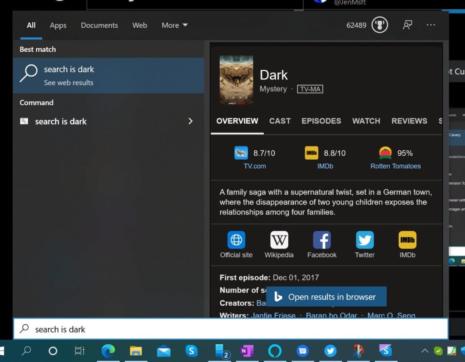Launch Microsoft Edge from taskbar
Viewport: 465px width, 362px height.
point(108,351)
